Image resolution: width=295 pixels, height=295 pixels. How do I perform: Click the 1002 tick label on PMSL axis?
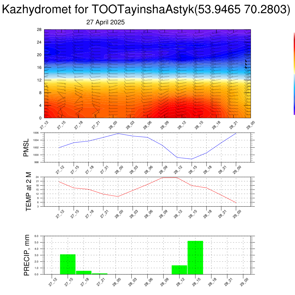pos(36,147)
